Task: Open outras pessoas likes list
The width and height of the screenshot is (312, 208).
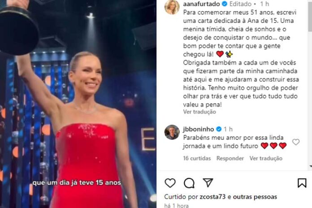Action: pos(255,197)
